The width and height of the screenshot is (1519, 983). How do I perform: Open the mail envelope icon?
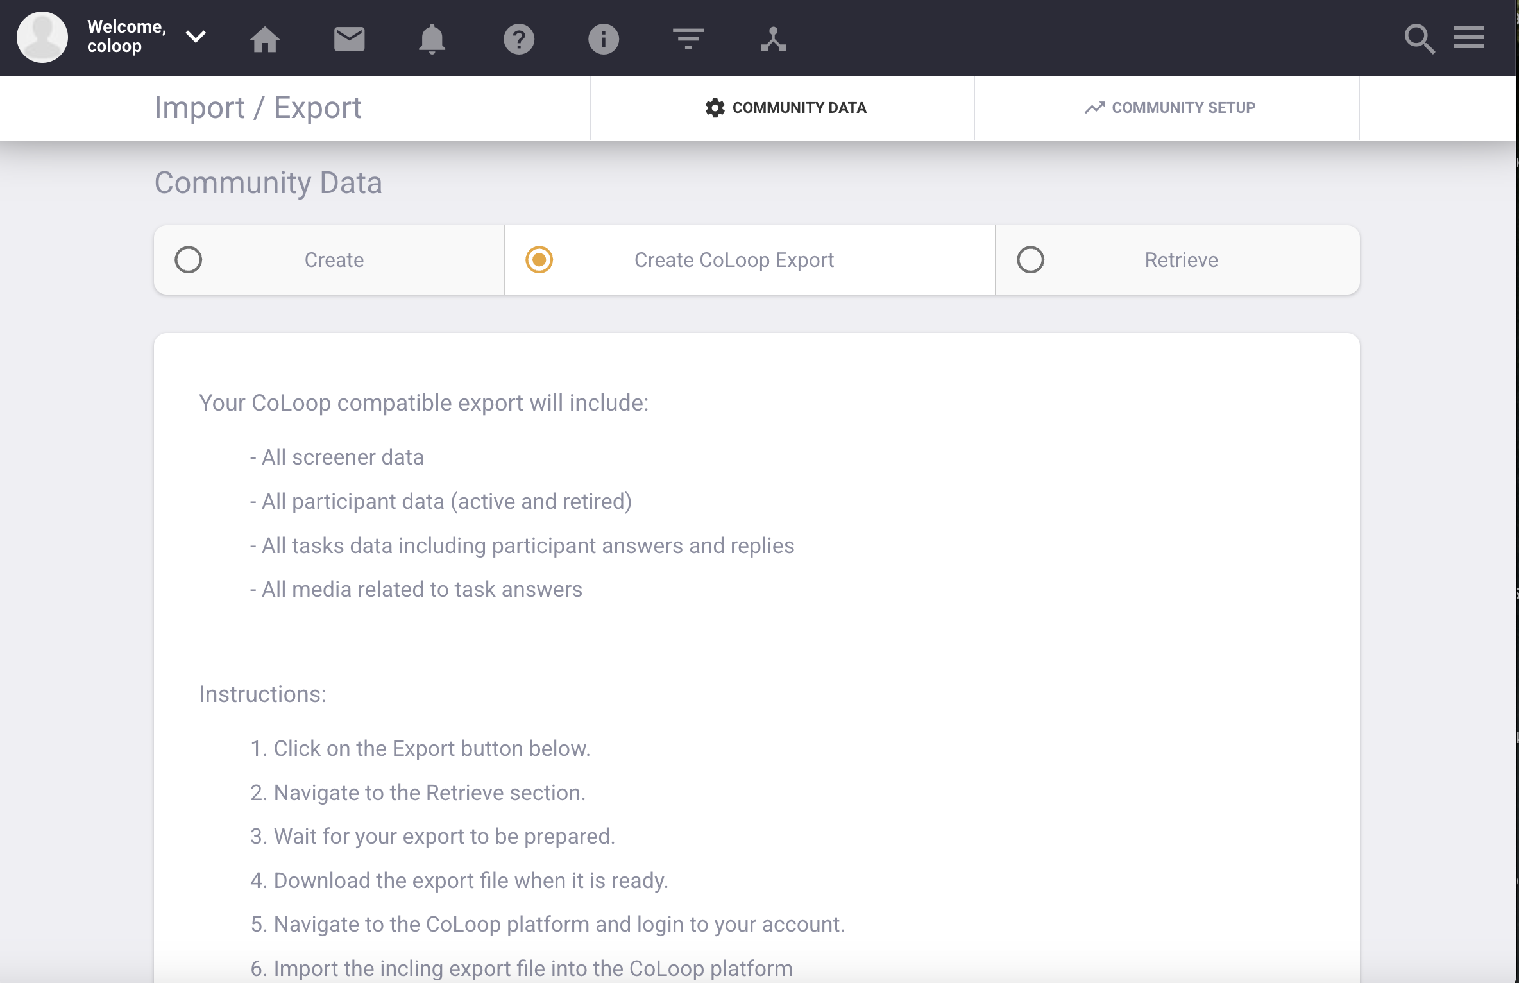click(x=350, y=39)
